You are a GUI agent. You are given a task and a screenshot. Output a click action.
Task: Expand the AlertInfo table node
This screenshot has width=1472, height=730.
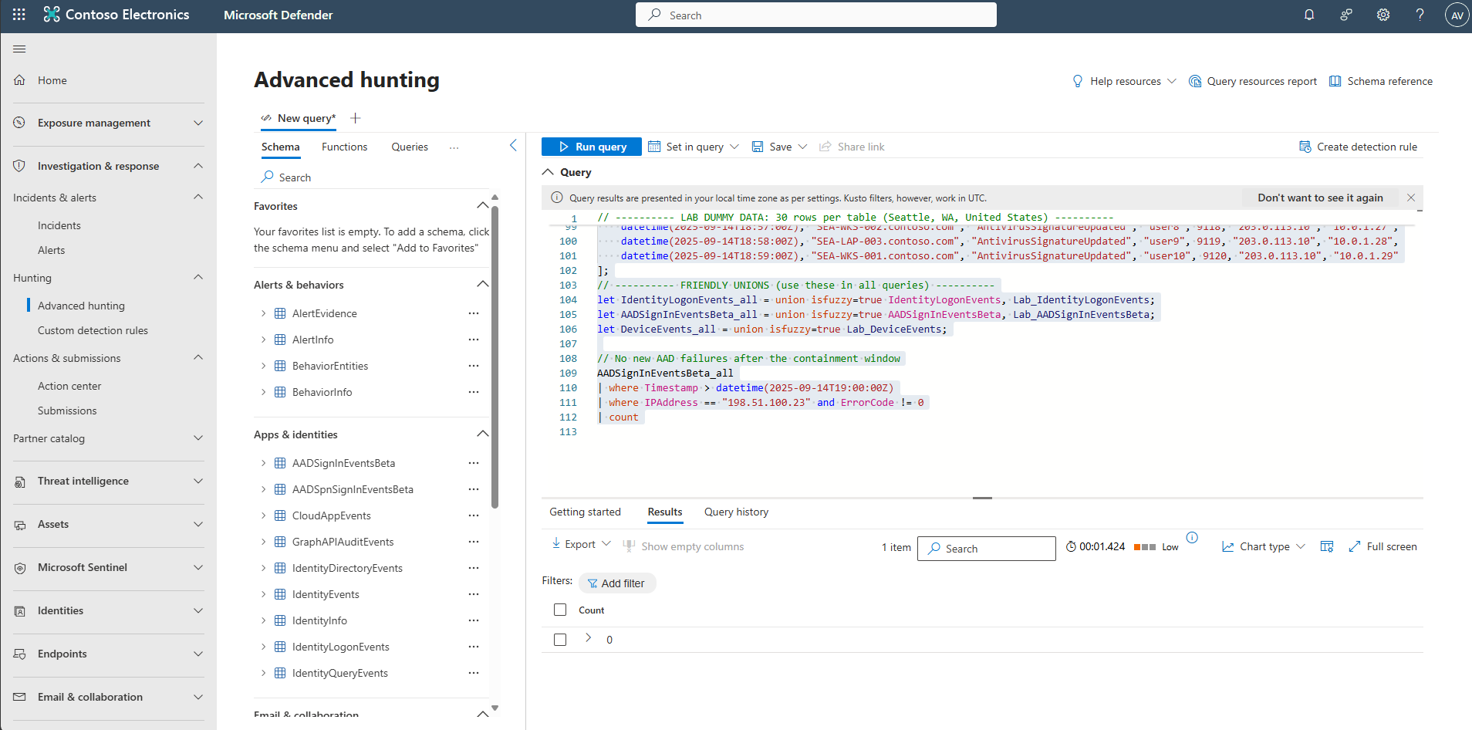pyautogui.click(x=263, y=340)
